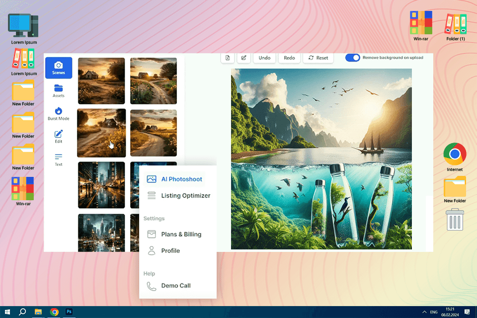Click the pencil edit toolbar icon
Image resolution: width=477 pixels, height=318 pixels.
243,58
